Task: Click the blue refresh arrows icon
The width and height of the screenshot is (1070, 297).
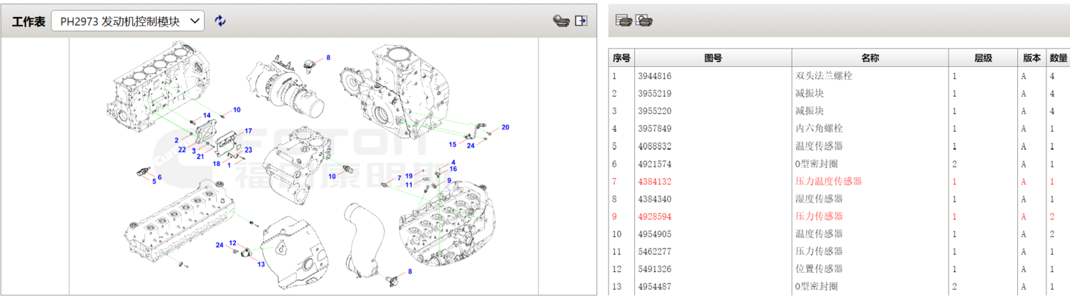Action: click(x=220, y=21)
